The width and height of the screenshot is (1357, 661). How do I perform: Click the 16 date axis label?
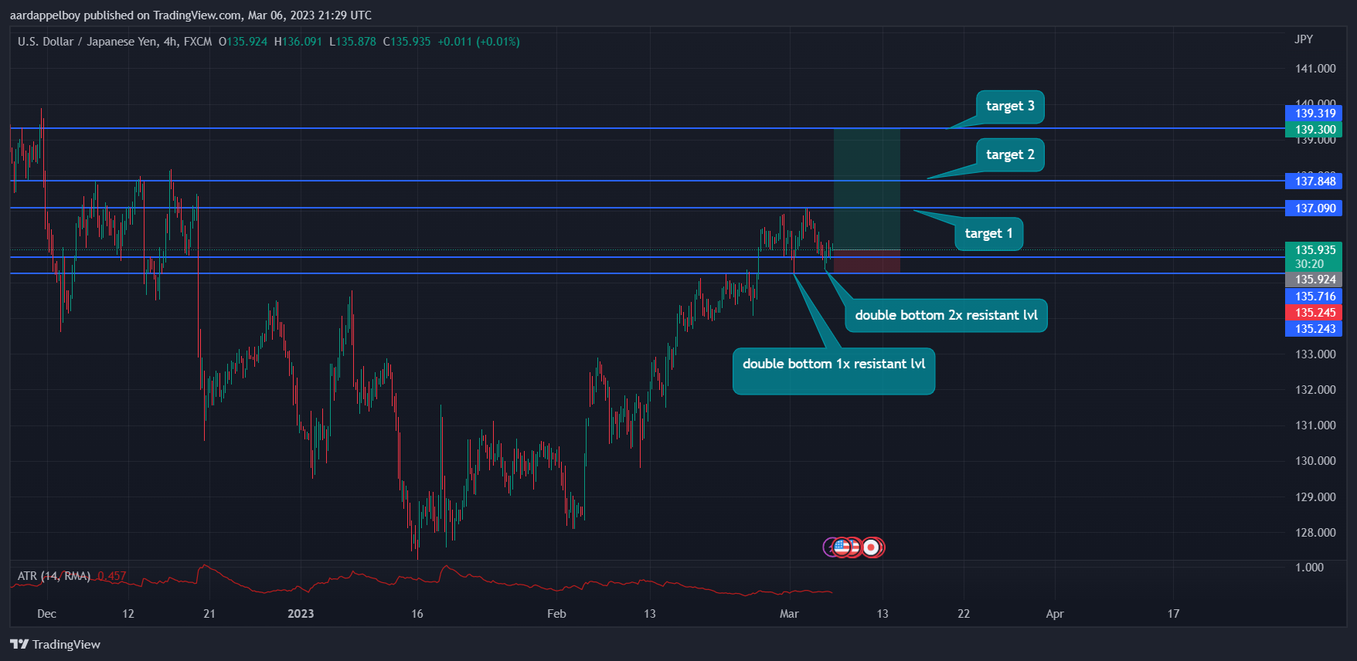417,614
